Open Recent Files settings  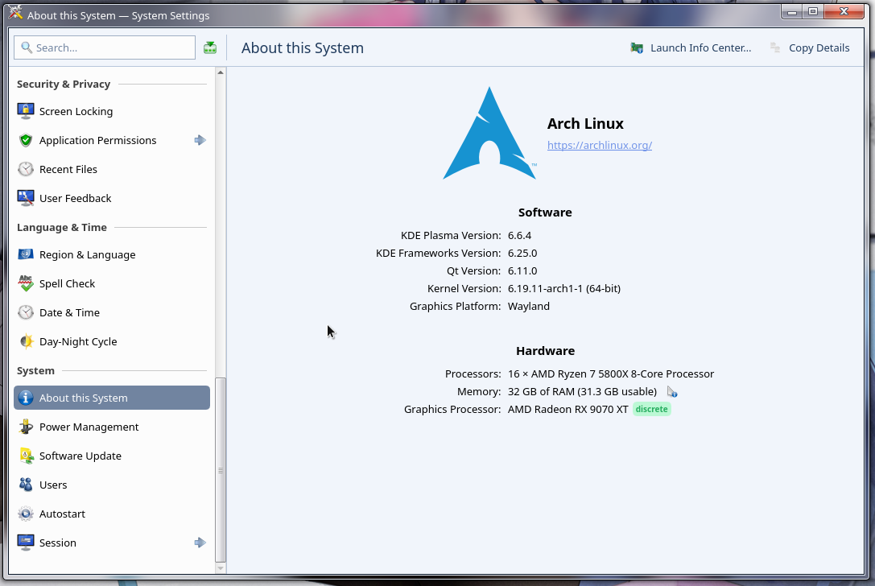[x=112, y=169]
